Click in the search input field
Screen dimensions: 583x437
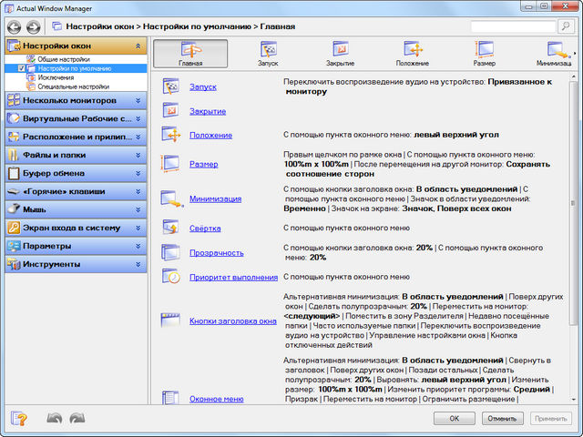[x=512, y=27]
